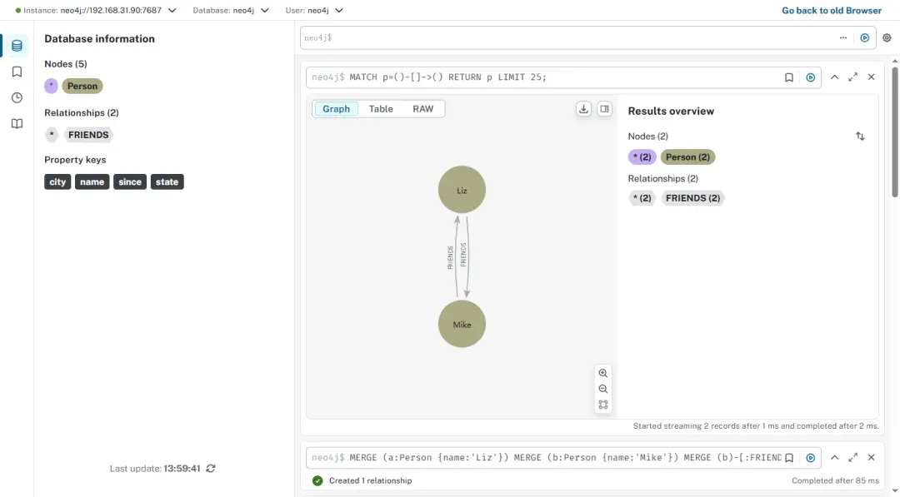Go back to old Browser link
900x497 pixels.
click(831, 10)
